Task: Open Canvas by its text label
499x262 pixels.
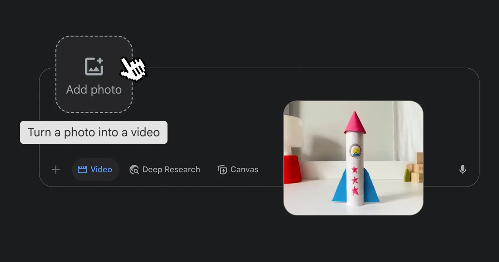Action: pos(244,169)
